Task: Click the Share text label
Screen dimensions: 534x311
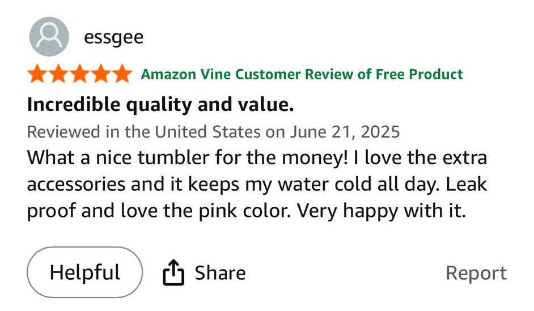Action: point(220,273)
